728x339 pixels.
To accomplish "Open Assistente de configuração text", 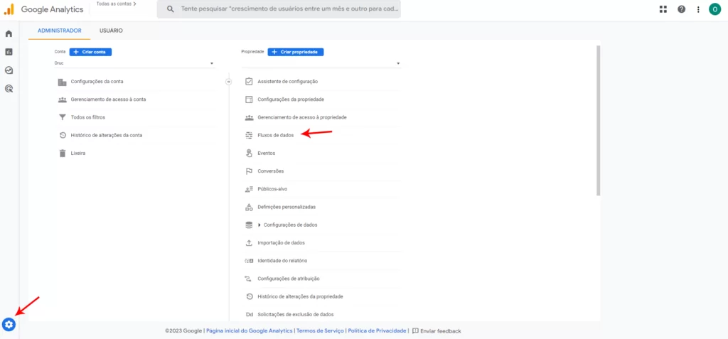I will tap(288, 82).
